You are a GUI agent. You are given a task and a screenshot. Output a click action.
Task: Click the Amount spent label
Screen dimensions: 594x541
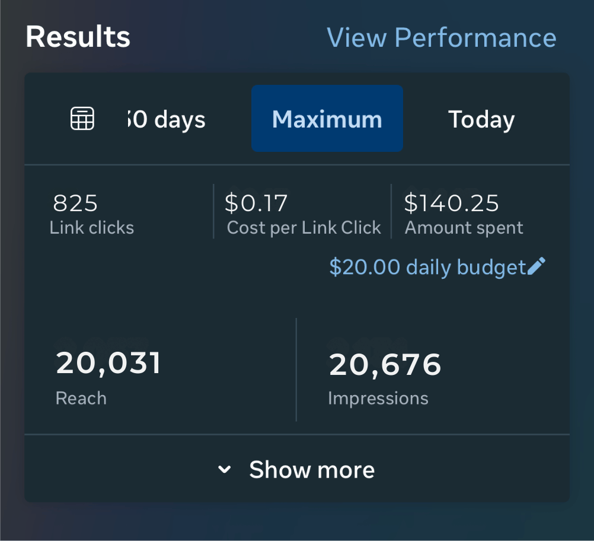coord(464,228)
